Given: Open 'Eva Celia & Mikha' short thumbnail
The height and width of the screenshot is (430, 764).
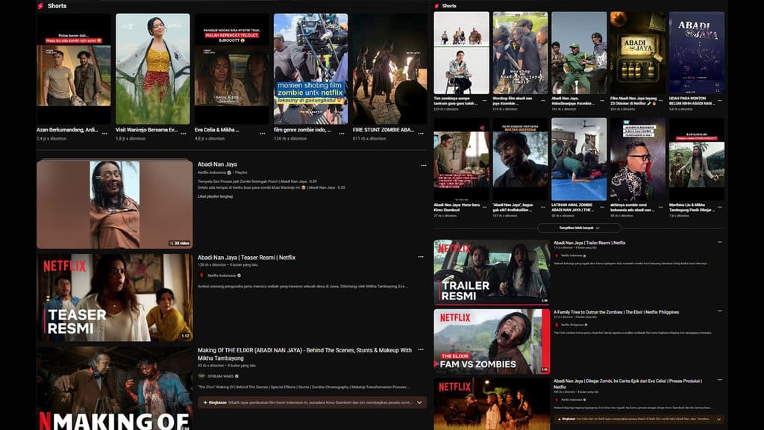Looking at the screenshot, I should point(232,69).
